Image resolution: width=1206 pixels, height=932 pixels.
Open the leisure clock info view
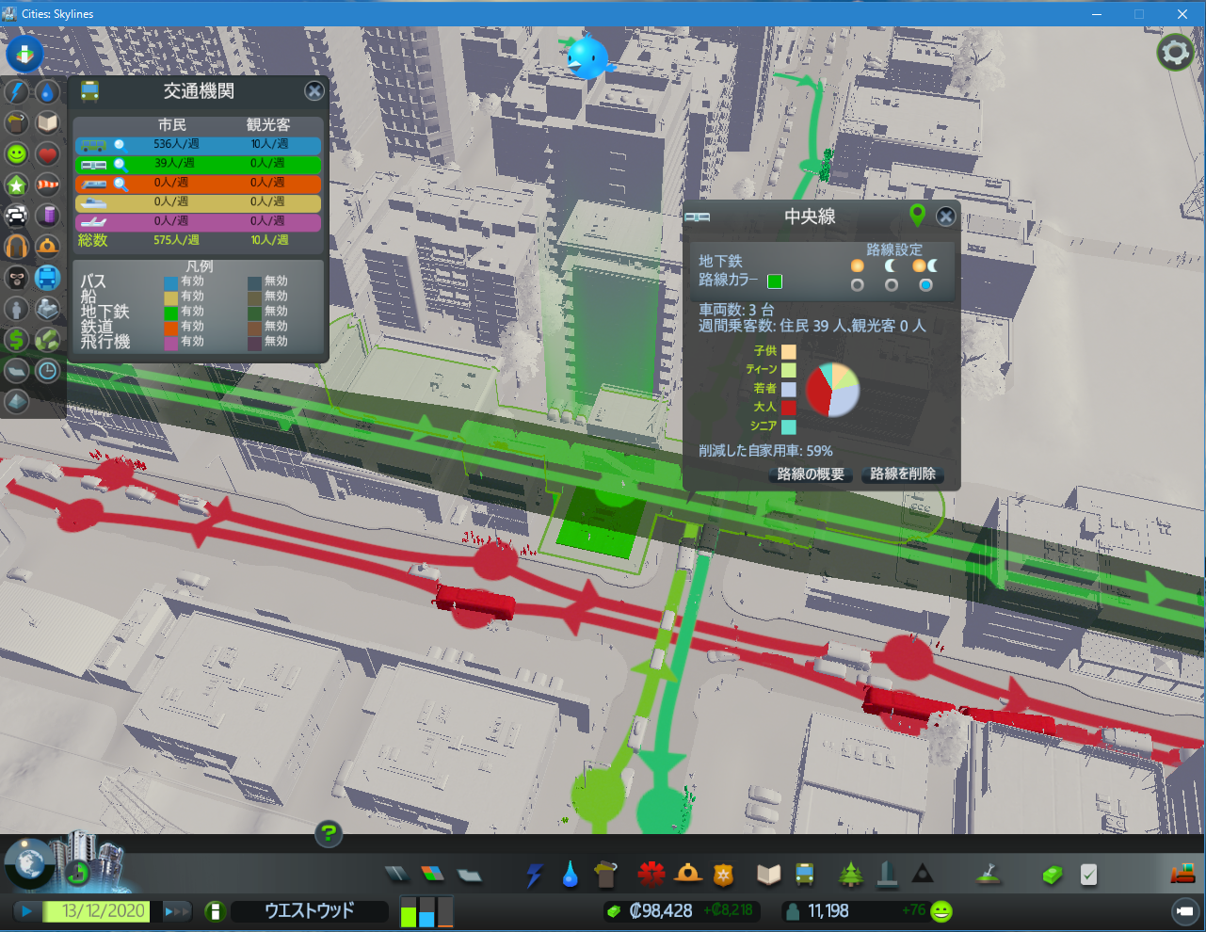point(48,370)
